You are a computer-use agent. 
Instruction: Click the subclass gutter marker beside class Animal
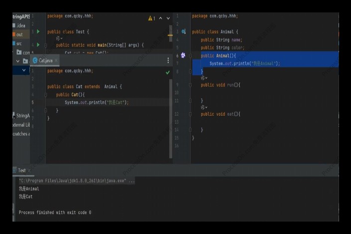coord(184,31)
